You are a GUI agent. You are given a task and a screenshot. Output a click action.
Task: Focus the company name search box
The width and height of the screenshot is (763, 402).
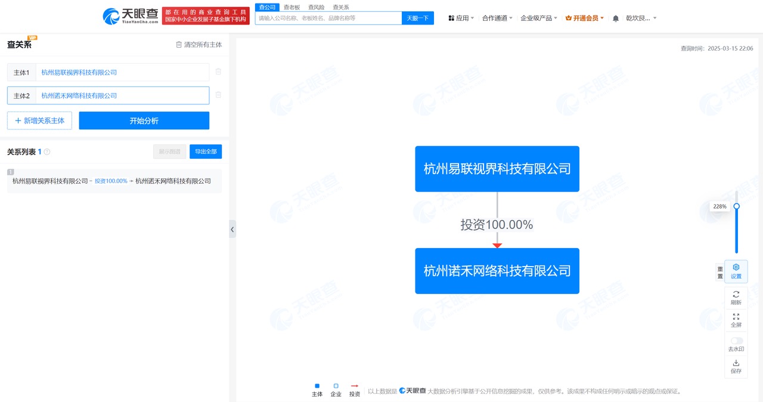328,18
